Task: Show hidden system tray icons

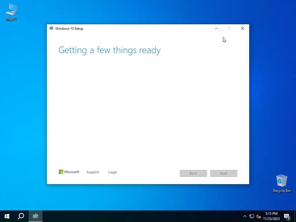Action: [x=245, y=216]
